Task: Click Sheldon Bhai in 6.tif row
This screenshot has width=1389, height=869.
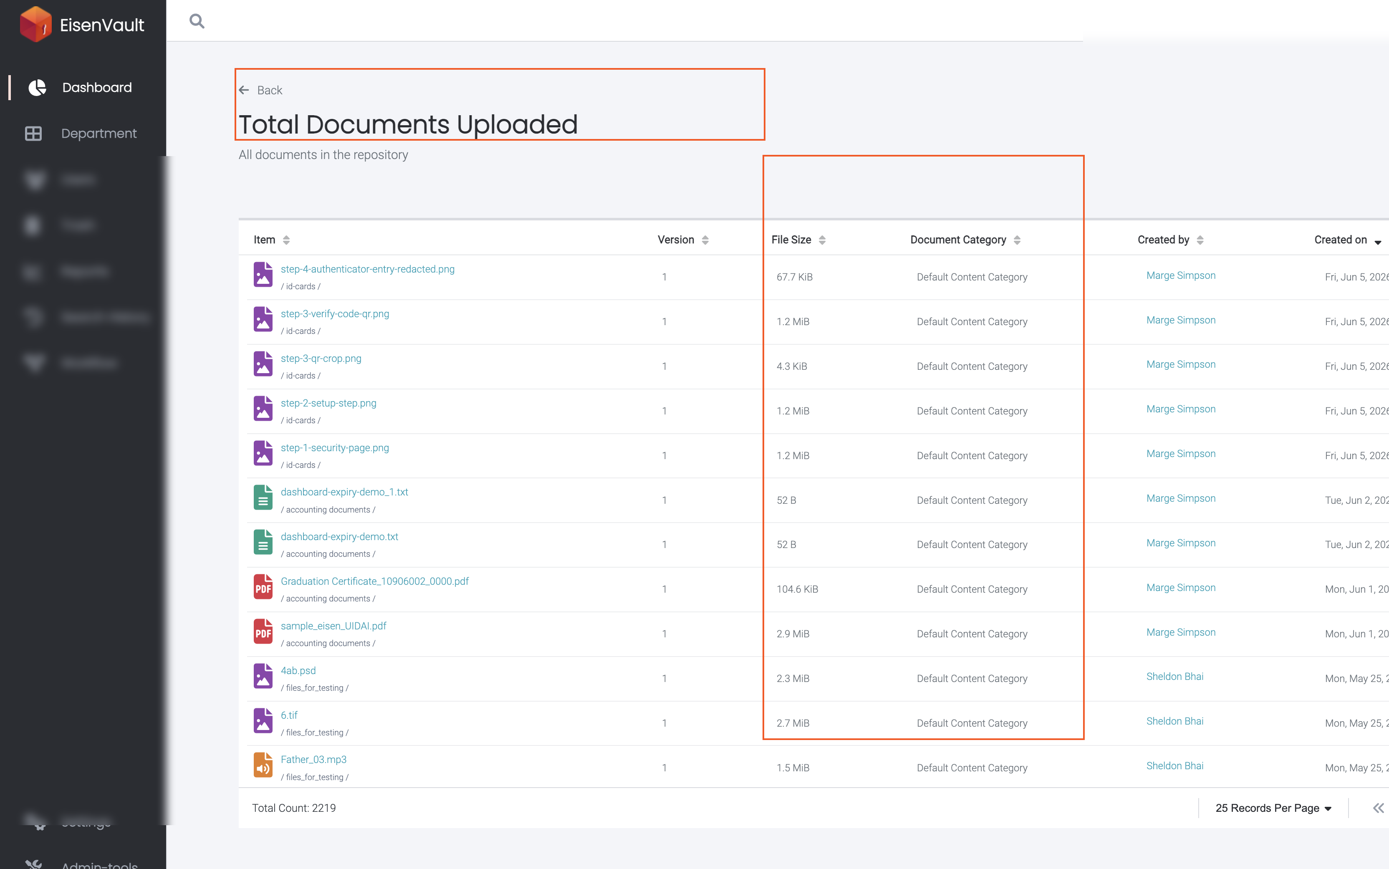Action: pyautogui.click(x=1174, y=721)
